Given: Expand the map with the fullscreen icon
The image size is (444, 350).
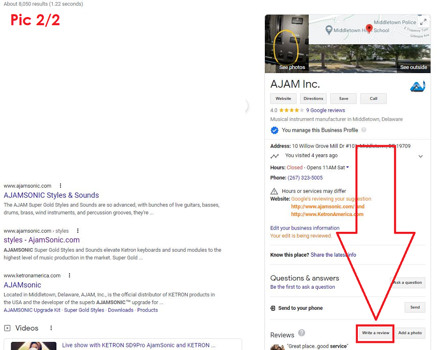Looking at the screenshot, I should pos(423,22).
